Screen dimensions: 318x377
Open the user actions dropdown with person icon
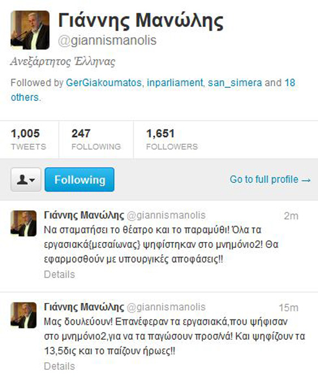coord(26,179)
